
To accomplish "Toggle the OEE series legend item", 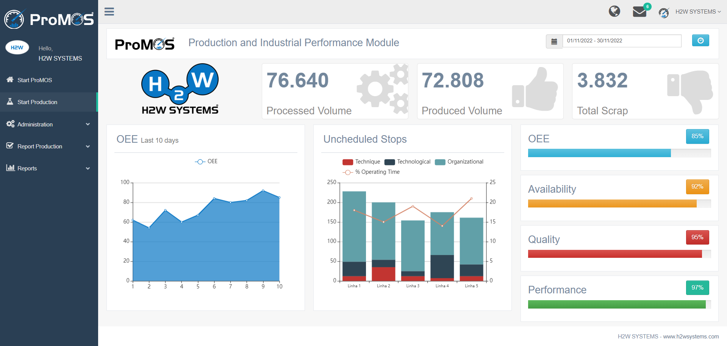I will click(206, 162).
